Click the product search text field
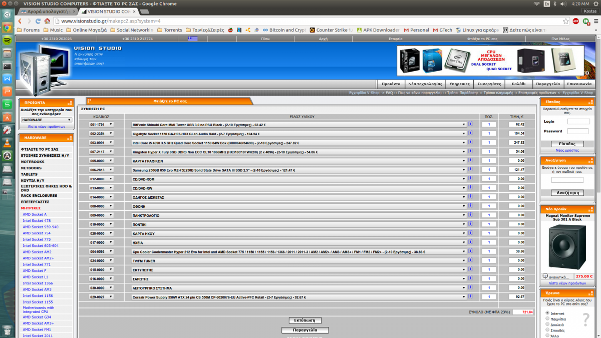 click(x=567, y=180)
